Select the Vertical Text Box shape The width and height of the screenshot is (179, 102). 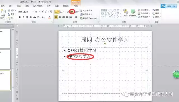tap(106, 10)
